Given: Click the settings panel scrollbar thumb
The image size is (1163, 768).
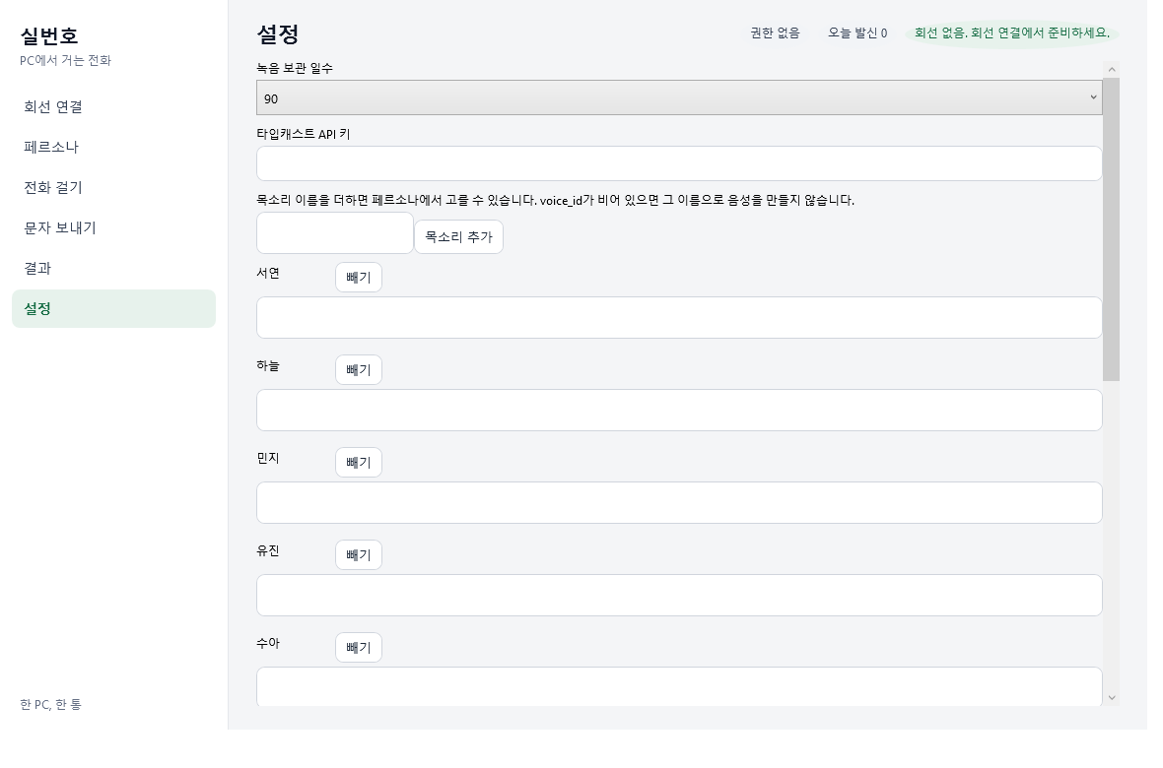Looking at the screenshot, I should pyautogui.click(x=1111, y=229).
